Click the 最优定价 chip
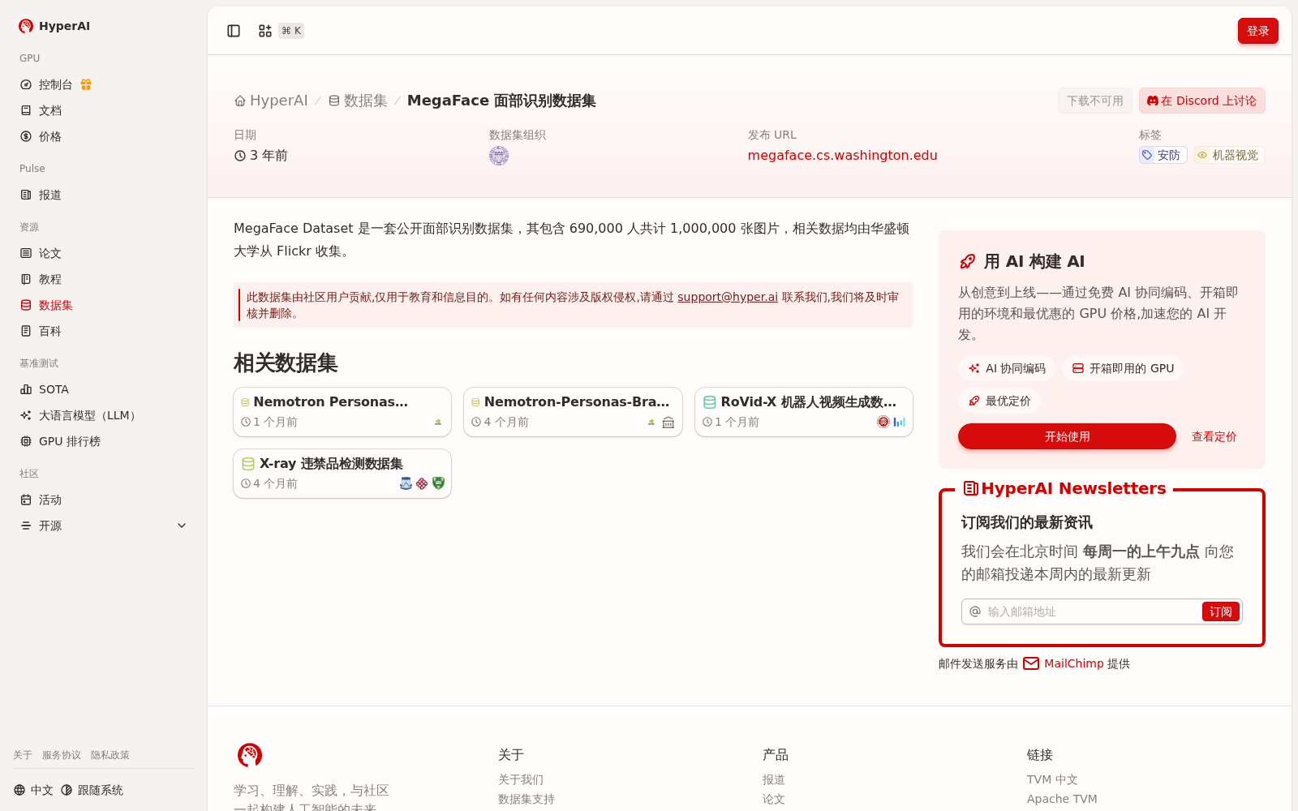 tap(999, 401)
